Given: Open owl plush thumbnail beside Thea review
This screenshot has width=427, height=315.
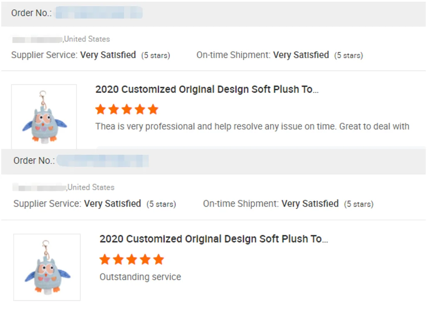Looking at the screenshot, I should 44,116.
